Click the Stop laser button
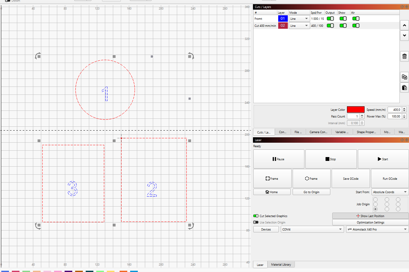Viewport: 409px width, 272px height. (x=331, y=159)
